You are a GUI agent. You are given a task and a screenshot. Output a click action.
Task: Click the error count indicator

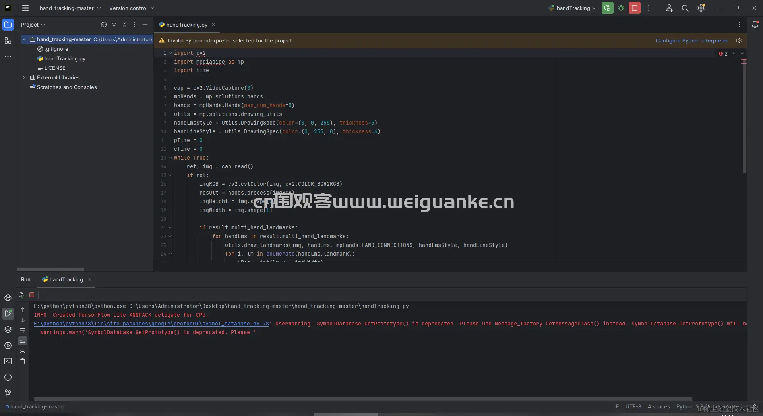click(x=723, y=54)
